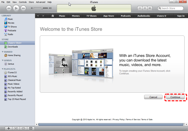Viewport: 188px width, 131px height.
Task: Open the Recently Played playlist
Action: coord(17,95)
